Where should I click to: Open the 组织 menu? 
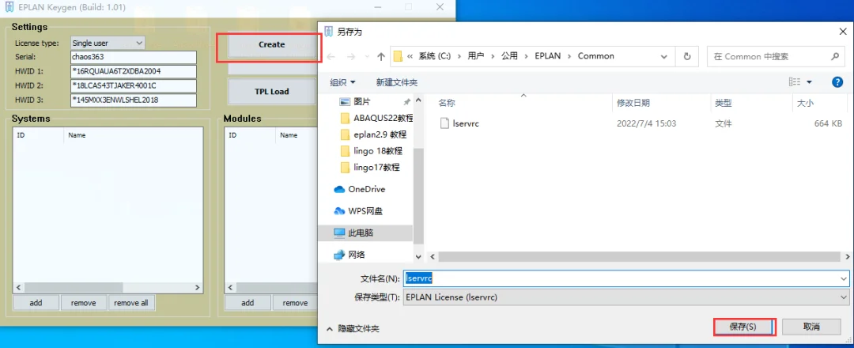[342, 82]
